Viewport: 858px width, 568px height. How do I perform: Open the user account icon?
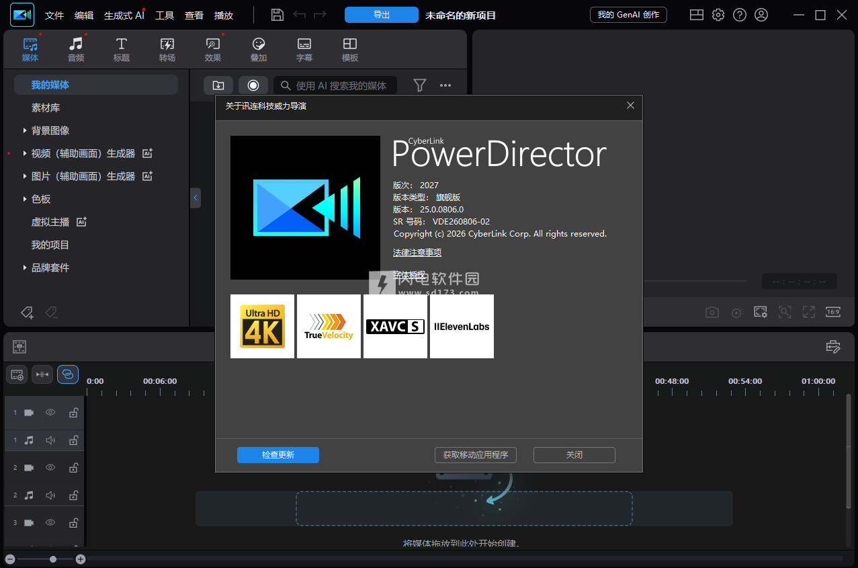(x=761, y=15)
